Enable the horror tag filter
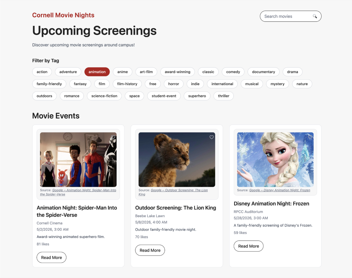Screen dimensions: 352x278 pos(174,84)
